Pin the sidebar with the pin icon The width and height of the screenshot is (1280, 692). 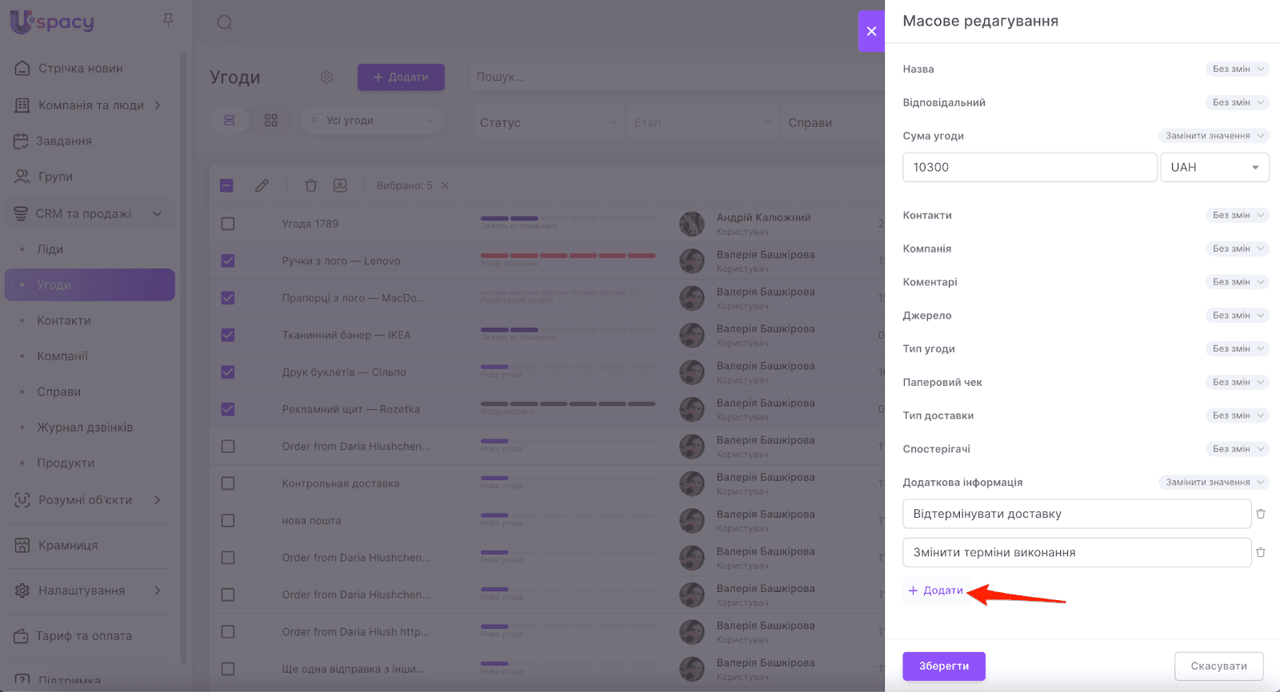(168, 19)
